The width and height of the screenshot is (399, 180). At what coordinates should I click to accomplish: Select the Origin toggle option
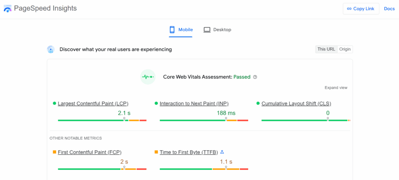pos(345,49)
